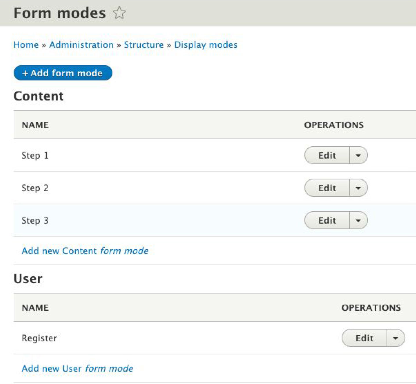
Task: Edit the Step 1 form mode
Action: (327, 156)
